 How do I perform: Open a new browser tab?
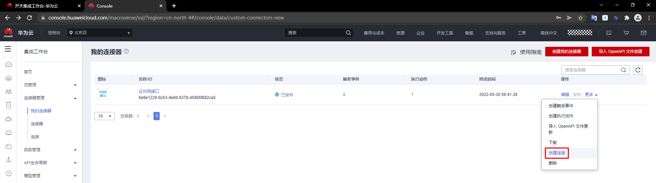tap(174, 6)
